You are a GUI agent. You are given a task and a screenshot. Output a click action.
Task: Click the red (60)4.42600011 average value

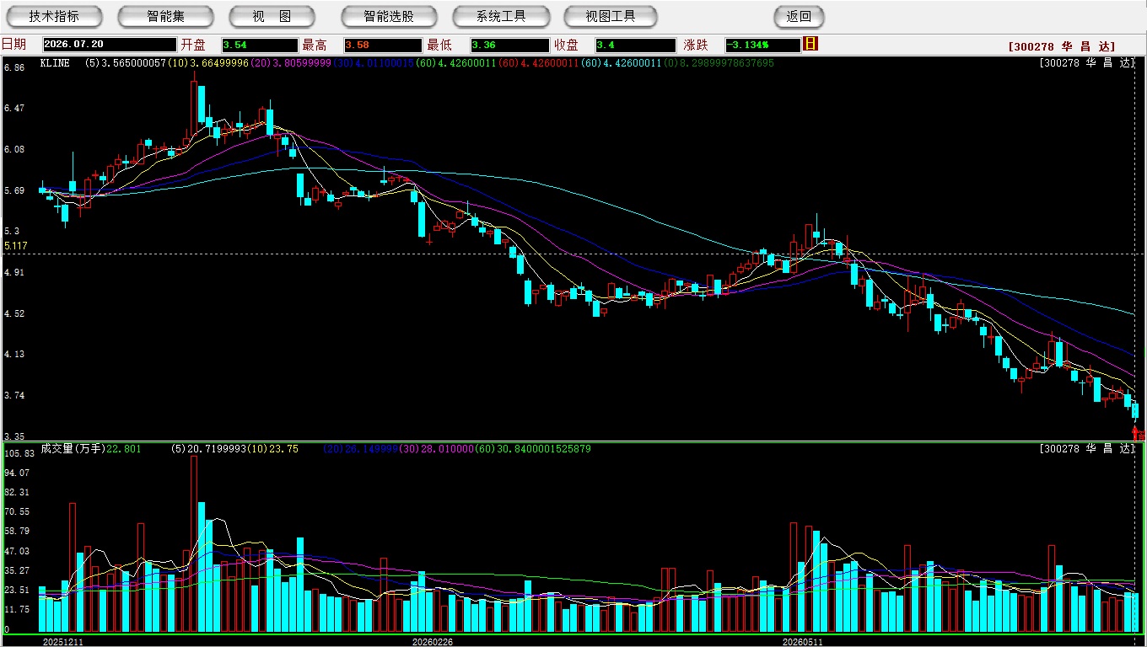click(540, 62)
